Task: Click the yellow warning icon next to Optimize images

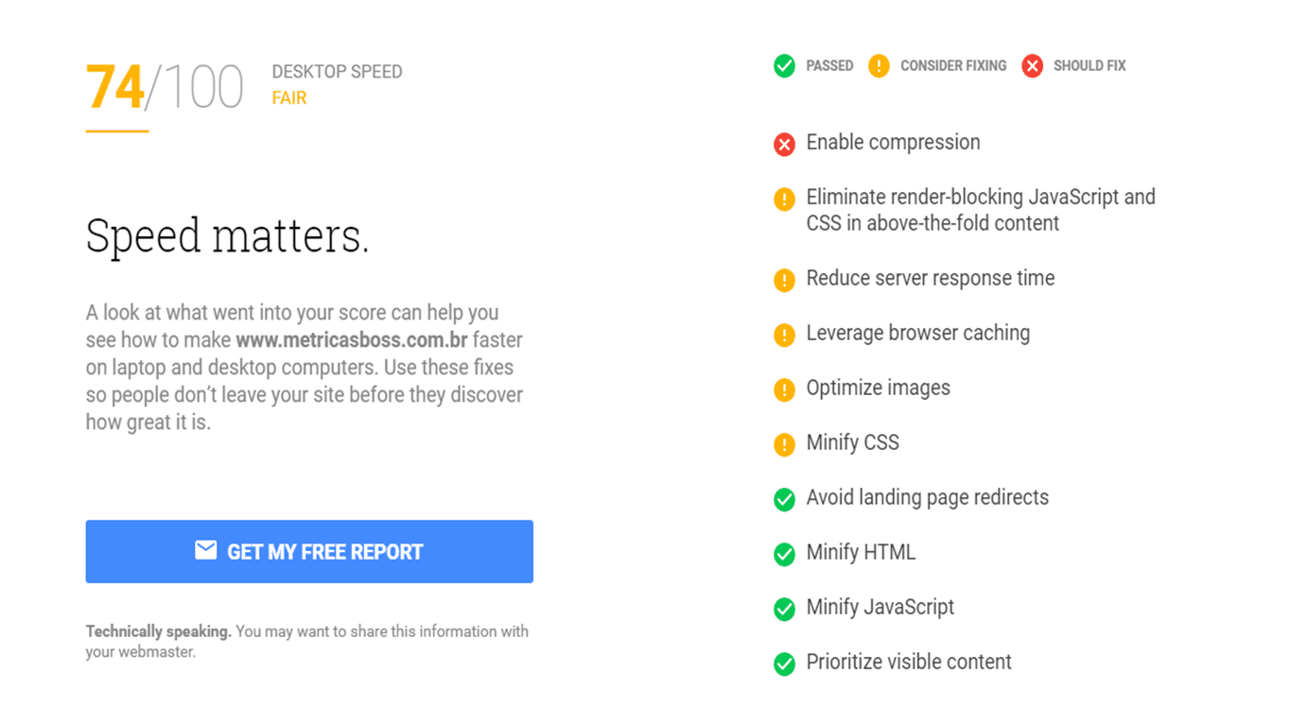Action: 784,389
